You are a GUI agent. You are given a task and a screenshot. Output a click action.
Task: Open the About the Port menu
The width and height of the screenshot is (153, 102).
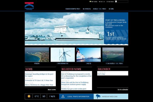tap(99, 9)
